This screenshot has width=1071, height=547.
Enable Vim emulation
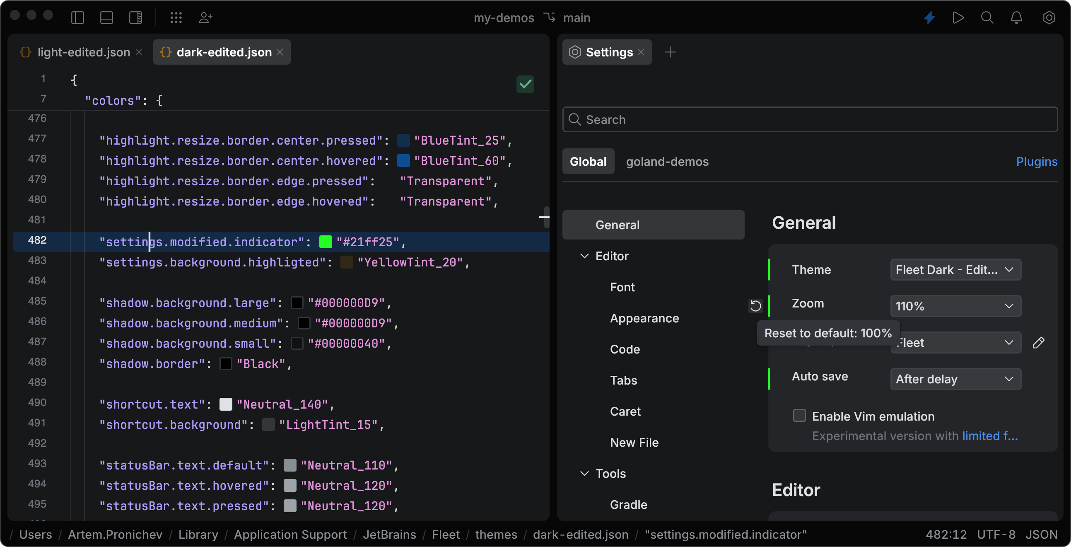point(799,416)
